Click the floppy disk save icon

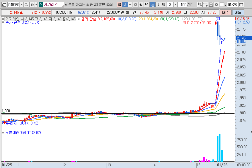click(x=211, y=5)
